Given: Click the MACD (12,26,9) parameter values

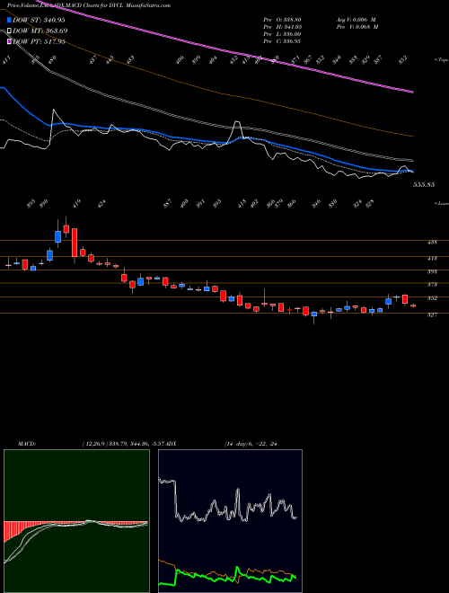Looking at the screenshot, I should [x=125, y=444].
